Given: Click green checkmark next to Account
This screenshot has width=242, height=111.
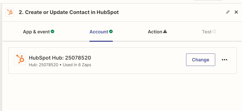Looking at the screenshot, I should (111, 32).
